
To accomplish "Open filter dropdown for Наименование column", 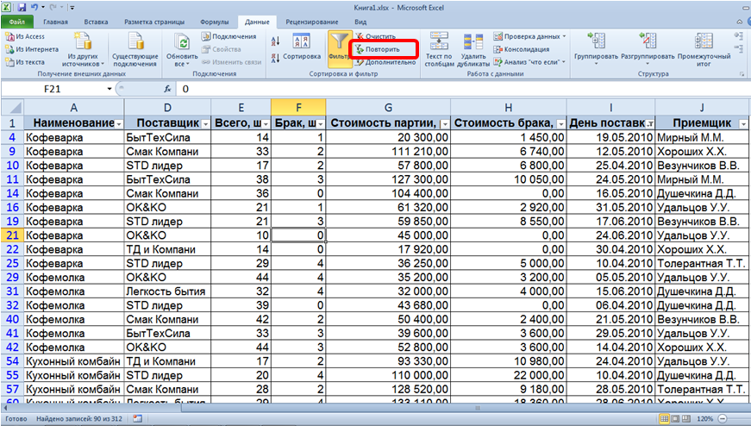I will [117, 124].
